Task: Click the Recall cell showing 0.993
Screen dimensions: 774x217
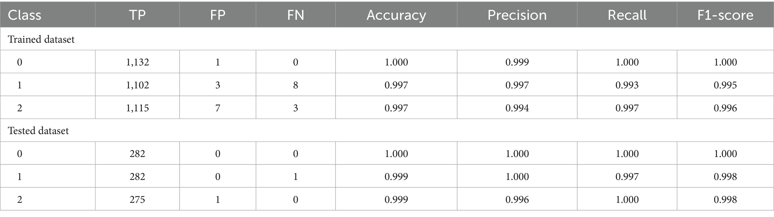Action: pyautogui.click(x=627, y=85)
